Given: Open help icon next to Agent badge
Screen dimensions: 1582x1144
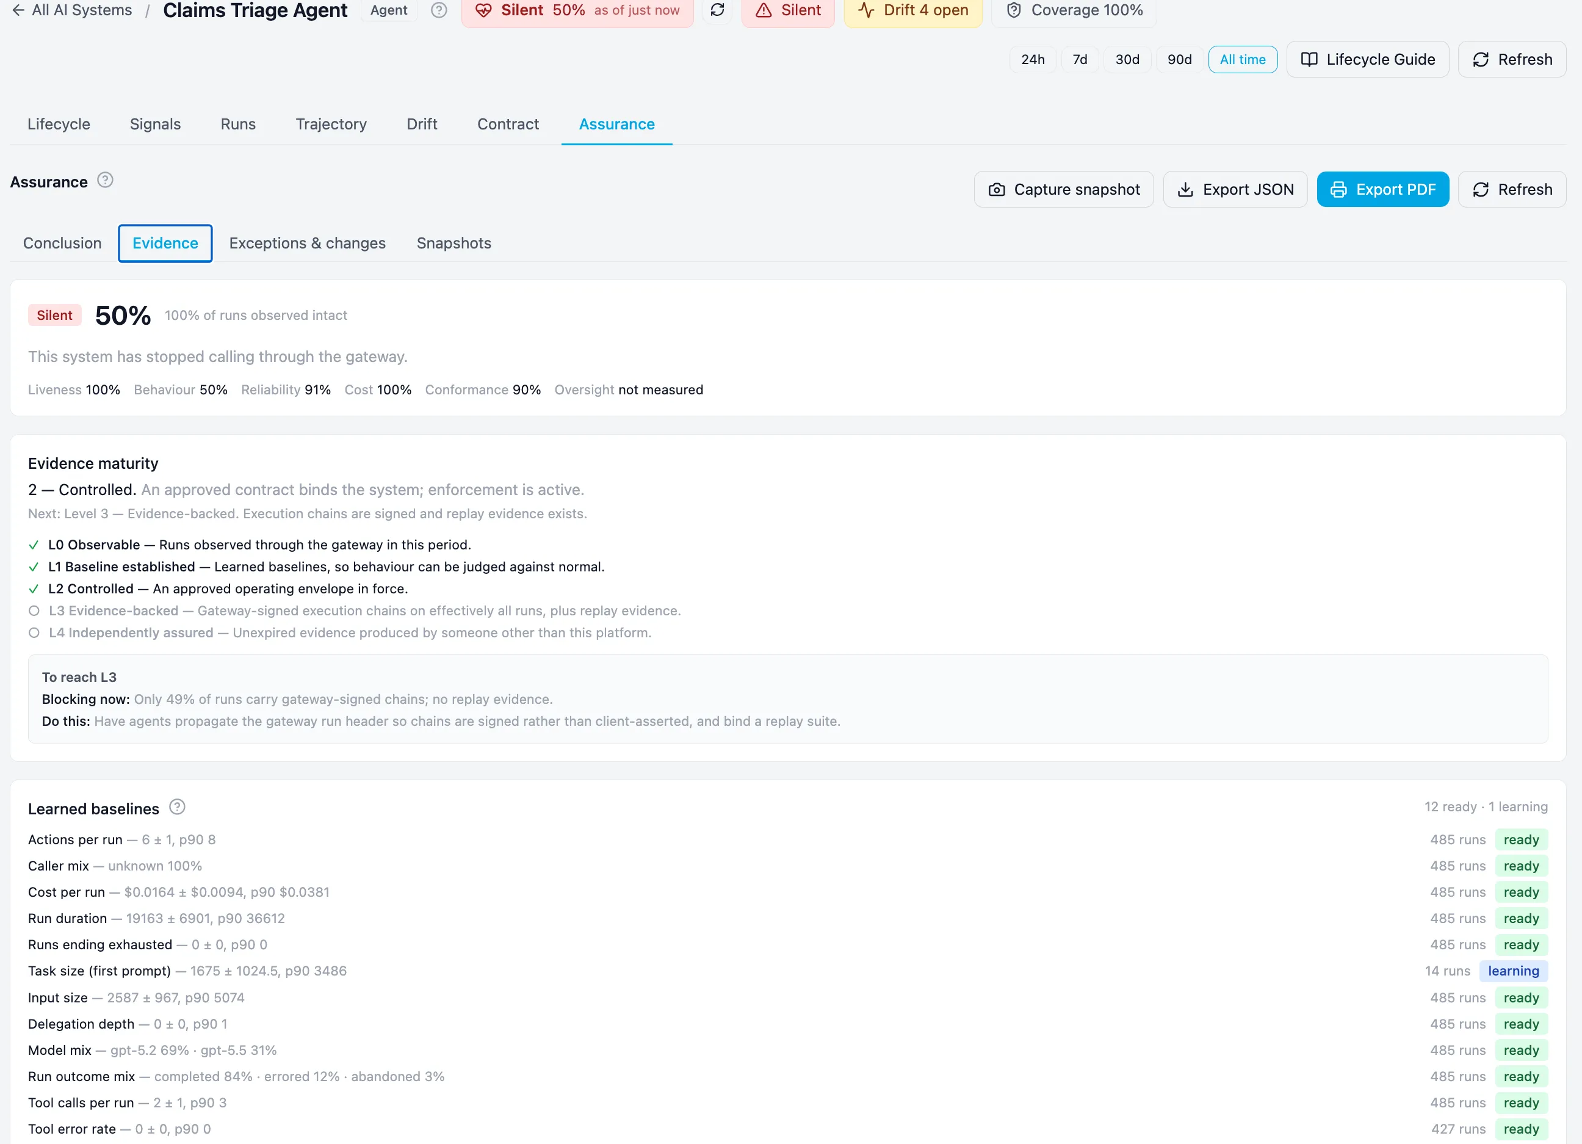Looking at the screenshot, I should tap(439, 10).
